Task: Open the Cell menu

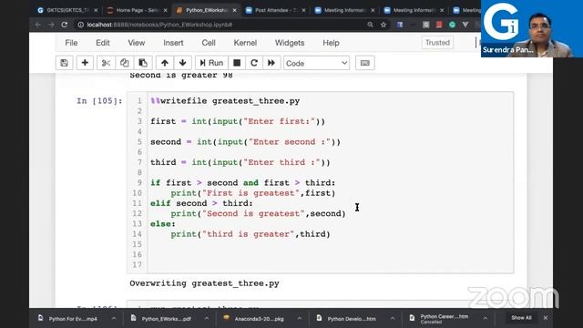Action: 209,43
